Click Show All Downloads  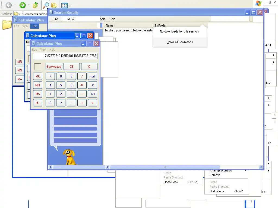[180, 42]
